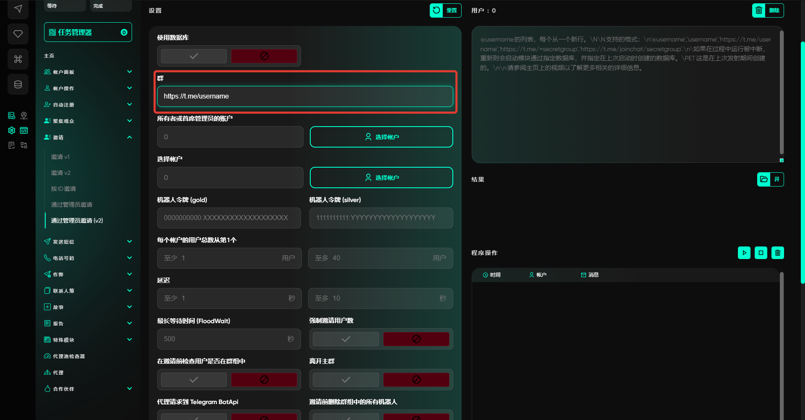Enable 离开主群 with the checkmark toggle
Viewport: 805px width, 420px height.
coord(345,380)
